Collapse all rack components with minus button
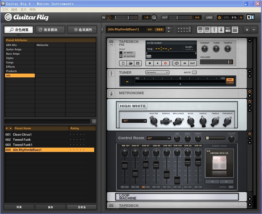262x214 pixels. pyautogui.click(x=254, y=30)
